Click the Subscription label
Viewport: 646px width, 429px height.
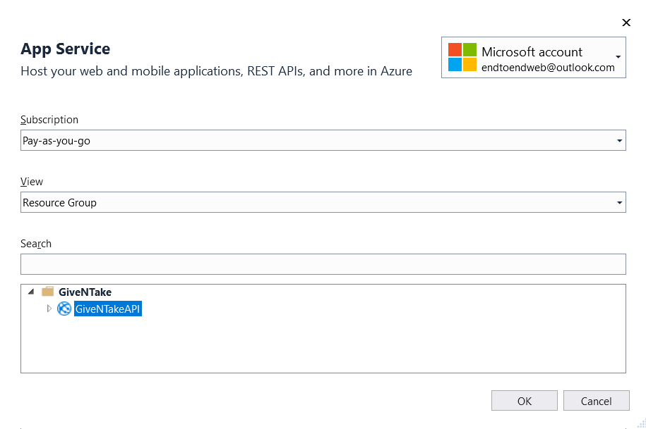[49, 120]
